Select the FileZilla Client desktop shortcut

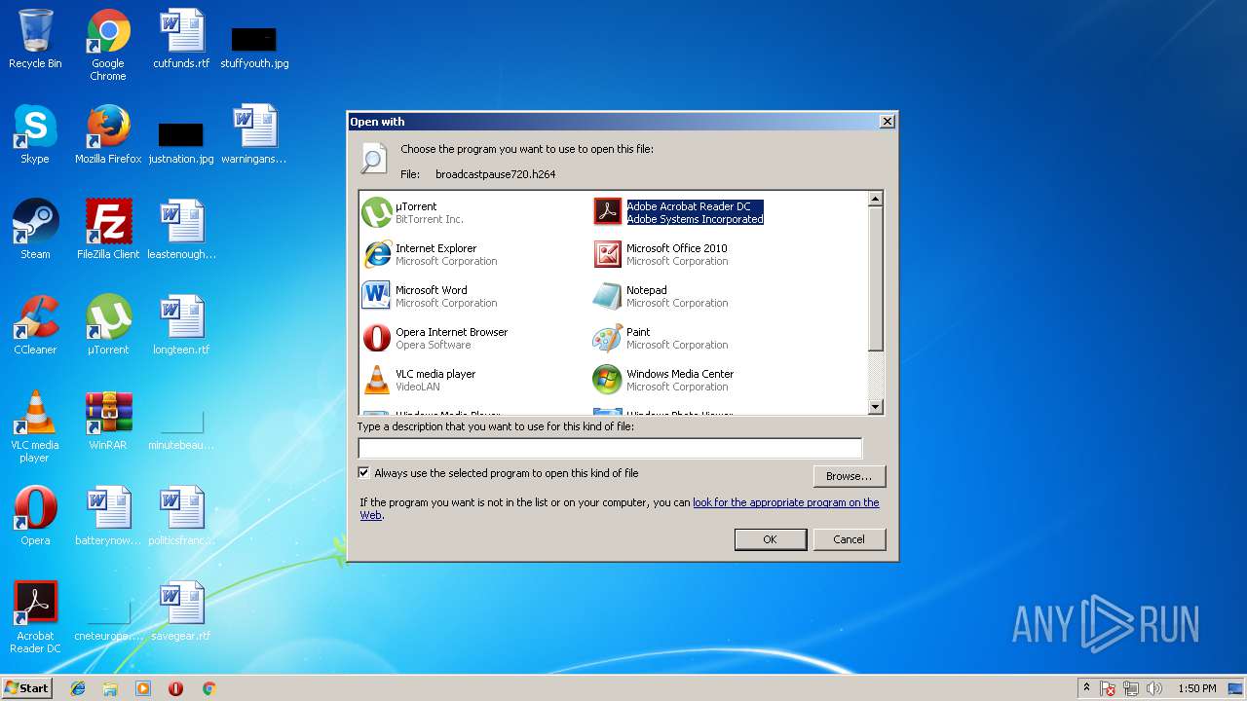pos(108,231)
